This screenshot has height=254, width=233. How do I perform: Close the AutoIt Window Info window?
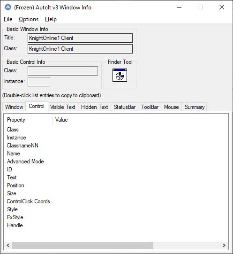[x=222, y=8]
